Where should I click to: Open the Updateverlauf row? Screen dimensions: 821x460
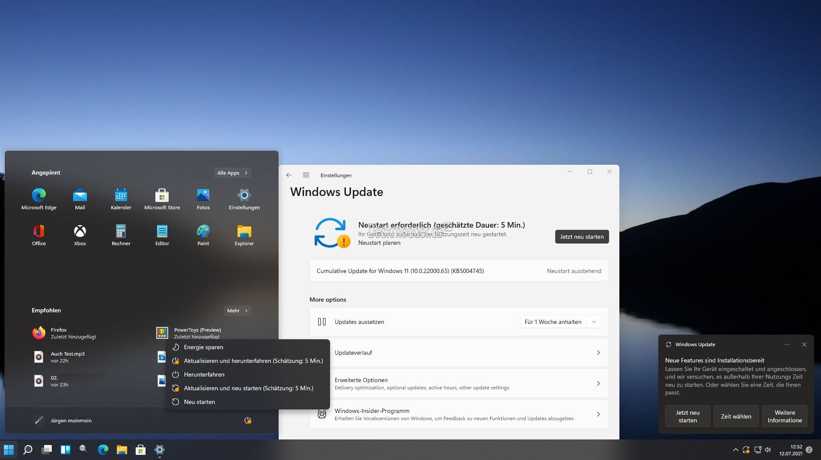pos(459,353)
